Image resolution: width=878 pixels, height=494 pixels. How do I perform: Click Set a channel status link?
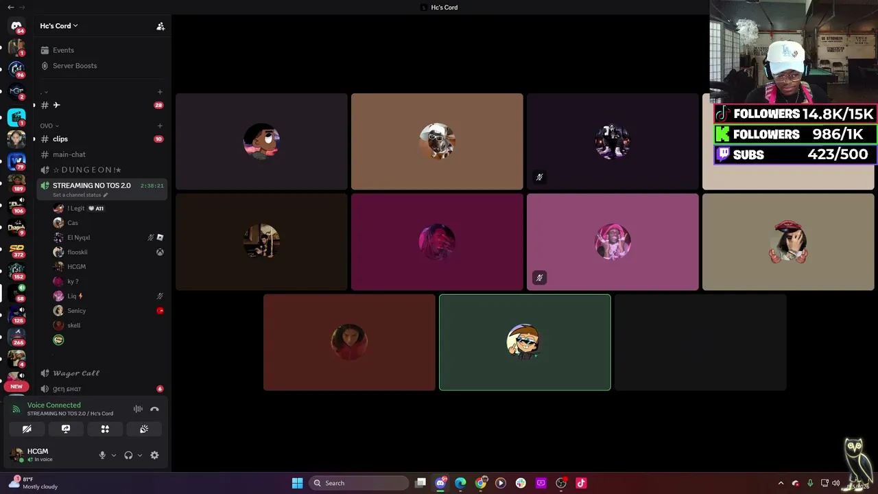[x=80, y=195]
